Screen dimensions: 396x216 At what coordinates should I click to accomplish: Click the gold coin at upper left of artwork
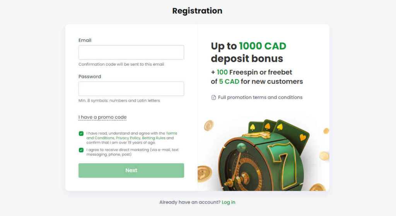[209, 126]
